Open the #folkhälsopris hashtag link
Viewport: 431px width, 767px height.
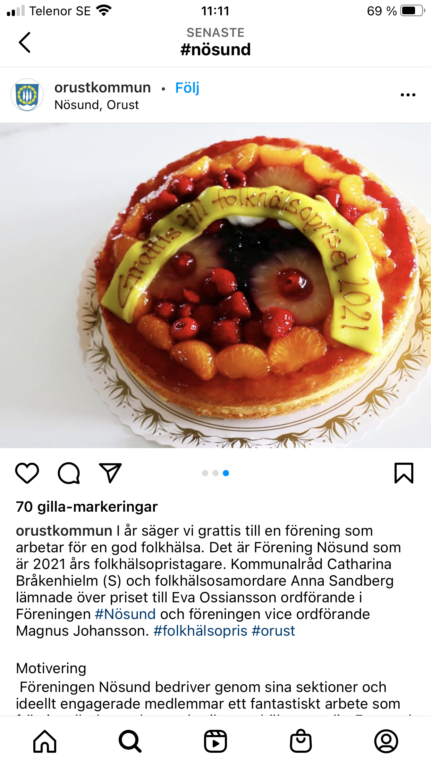point(200,631)
